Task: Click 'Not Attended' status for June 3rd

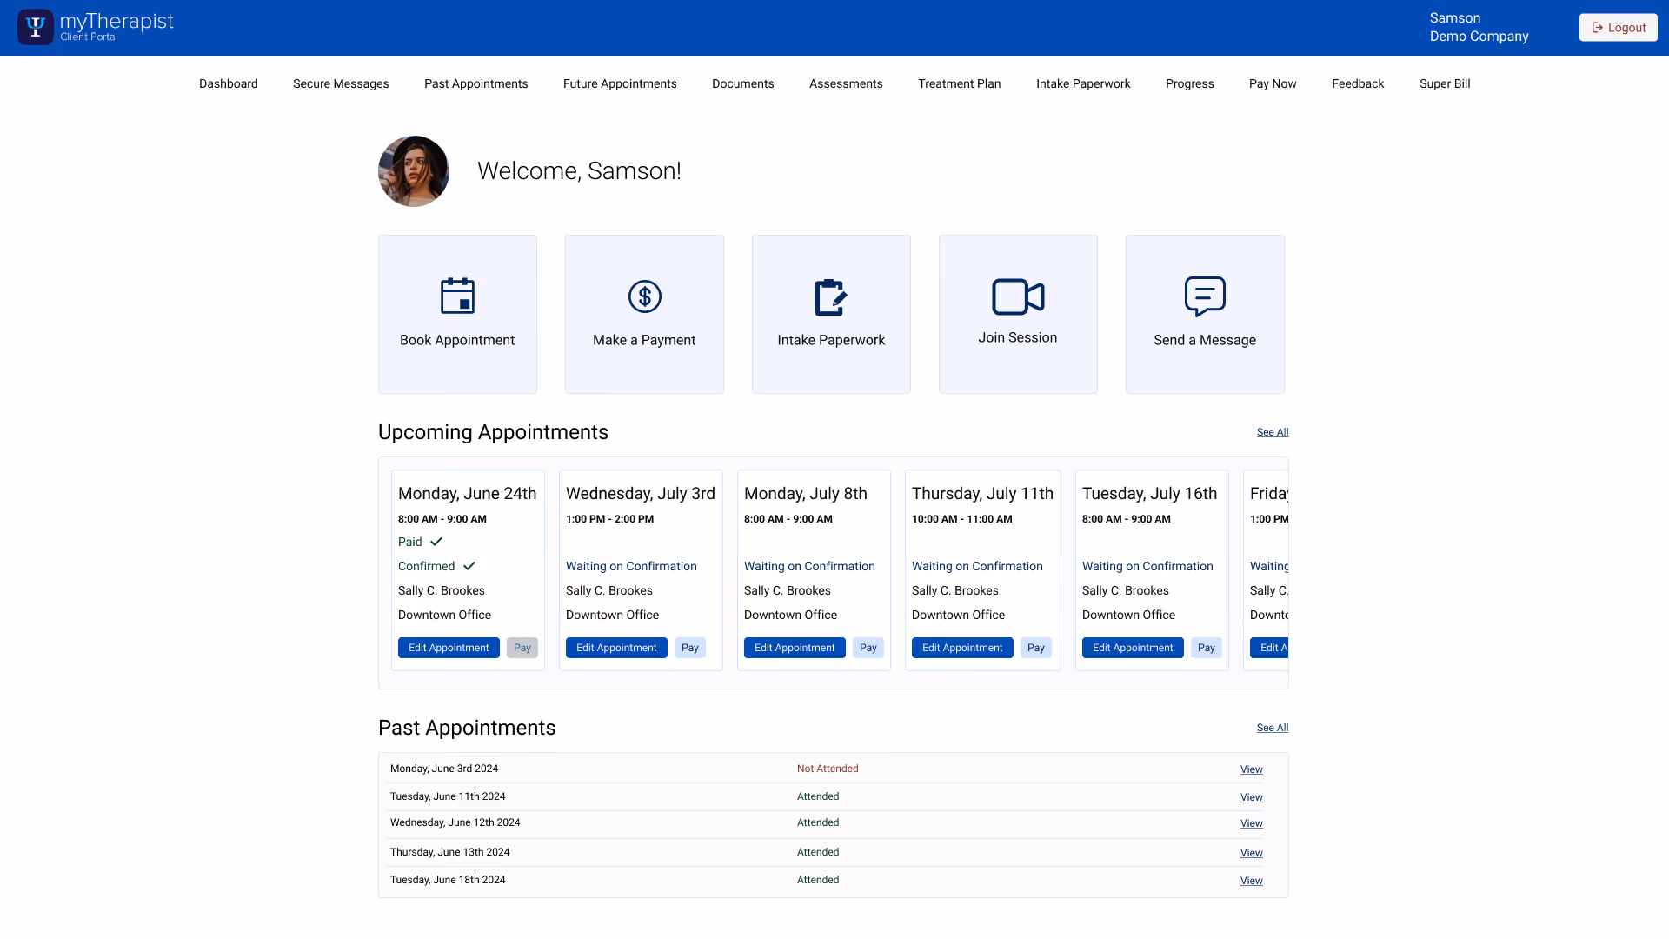Action: click(x=828, y=769)
